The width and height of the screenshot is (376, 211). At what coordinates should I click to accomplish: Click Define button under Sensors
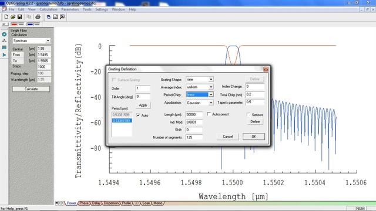255,122
